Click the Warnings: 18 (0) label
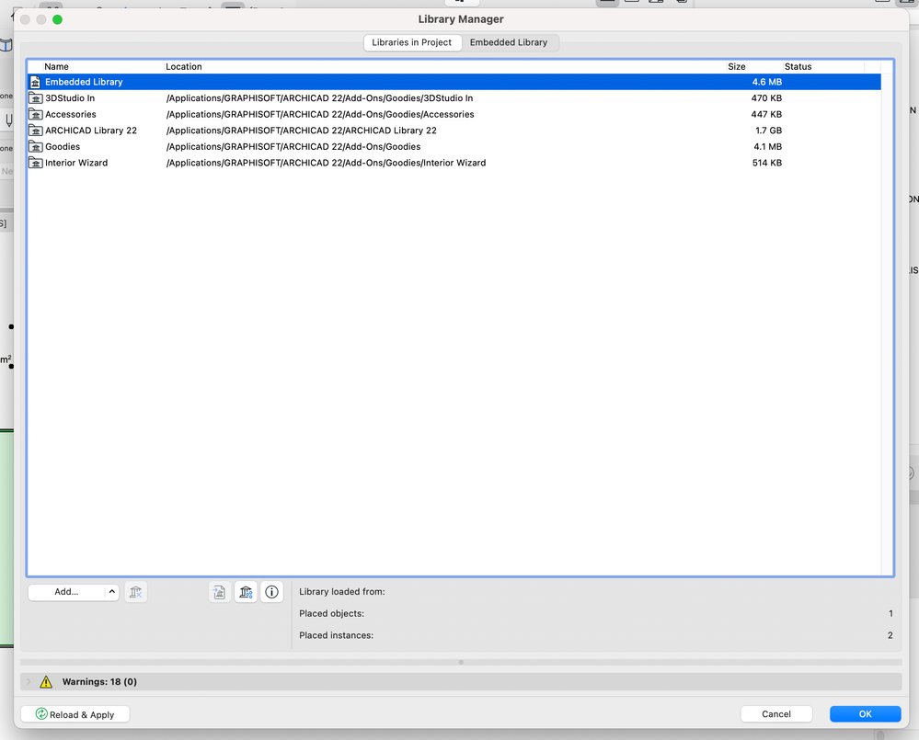This screenshot has width=919, height=740. coord(99,681)
